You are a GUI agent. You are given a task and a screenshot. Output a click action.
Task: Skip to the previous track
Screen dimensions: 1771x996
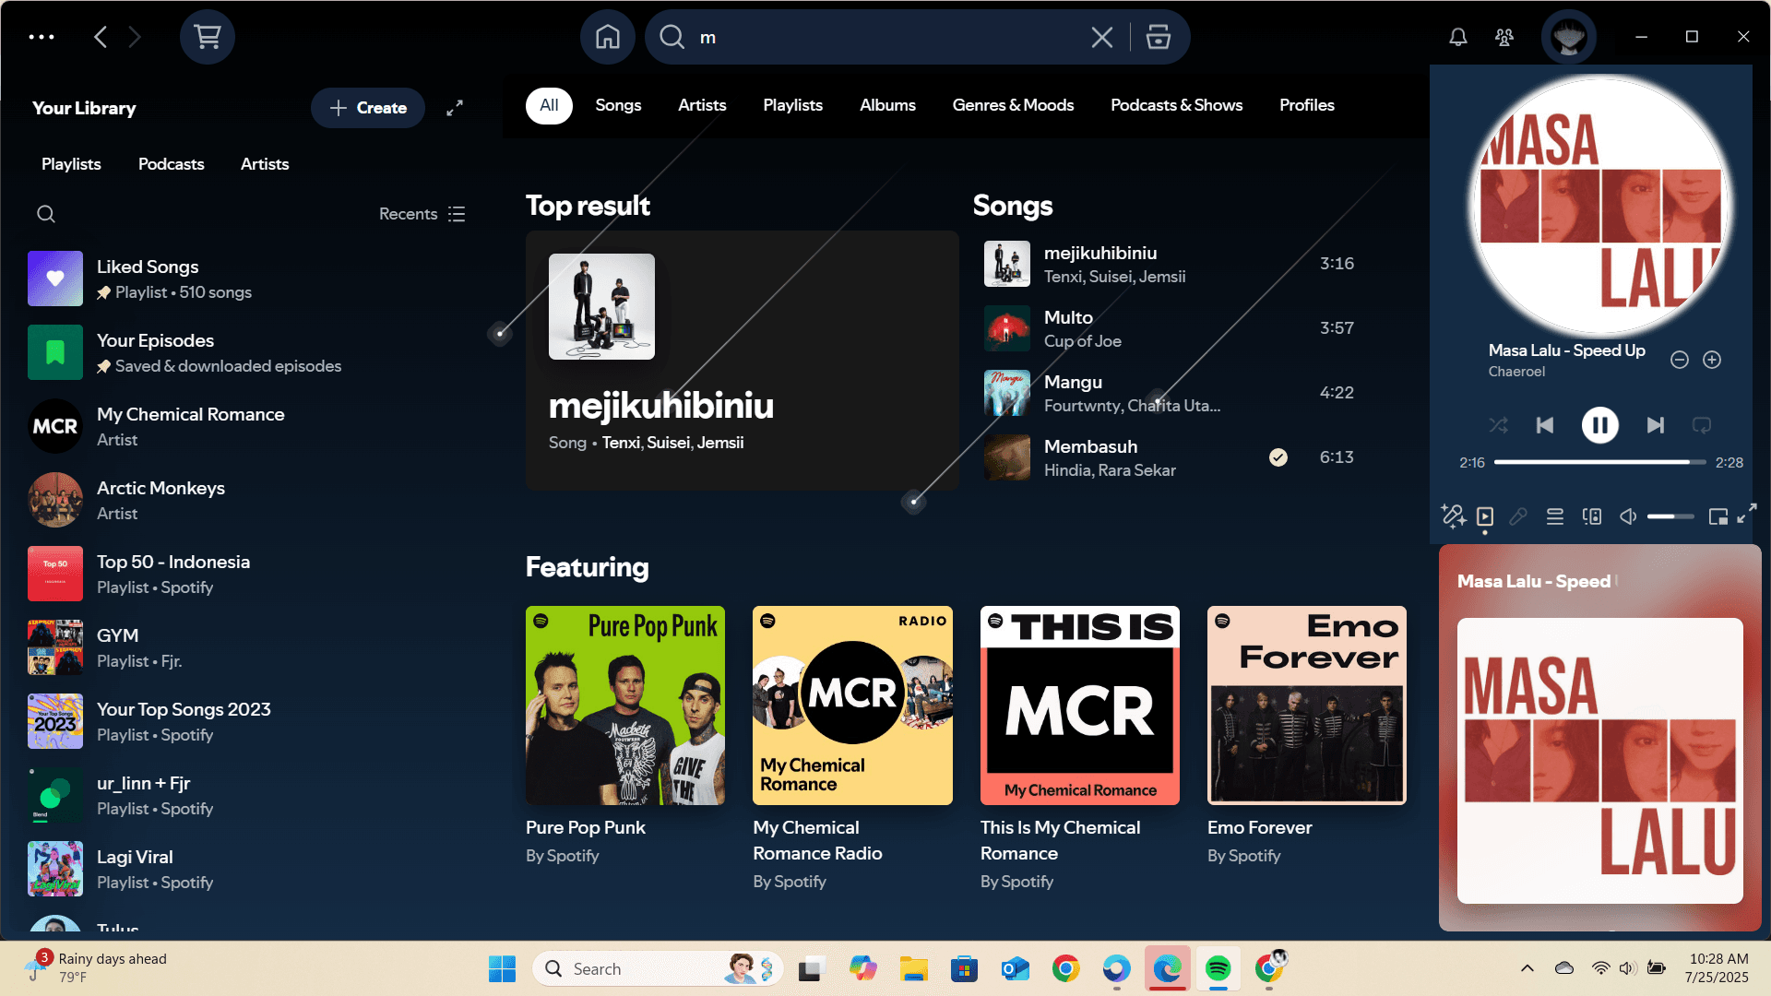tap(1545, 425)
